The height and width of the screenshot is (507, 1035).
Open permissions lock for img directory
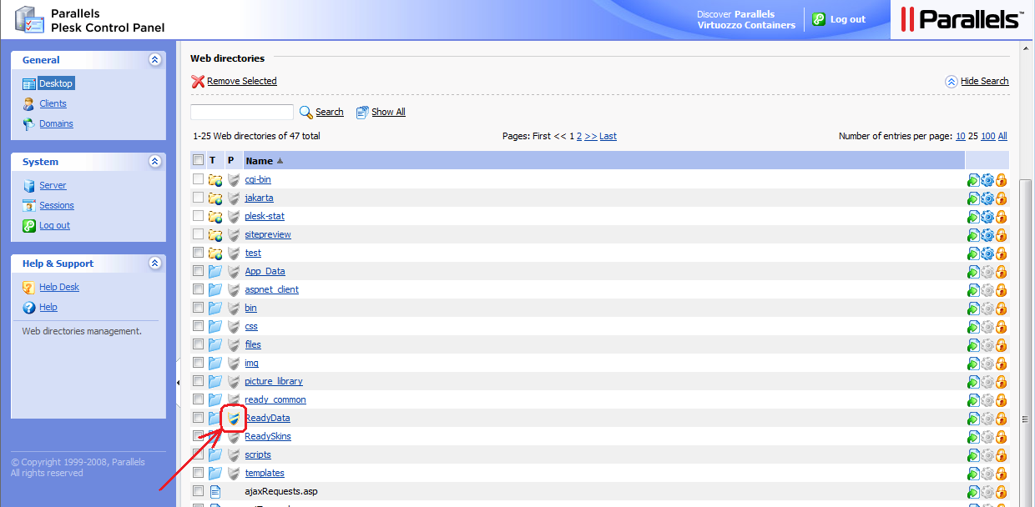tap(1001, 363)
